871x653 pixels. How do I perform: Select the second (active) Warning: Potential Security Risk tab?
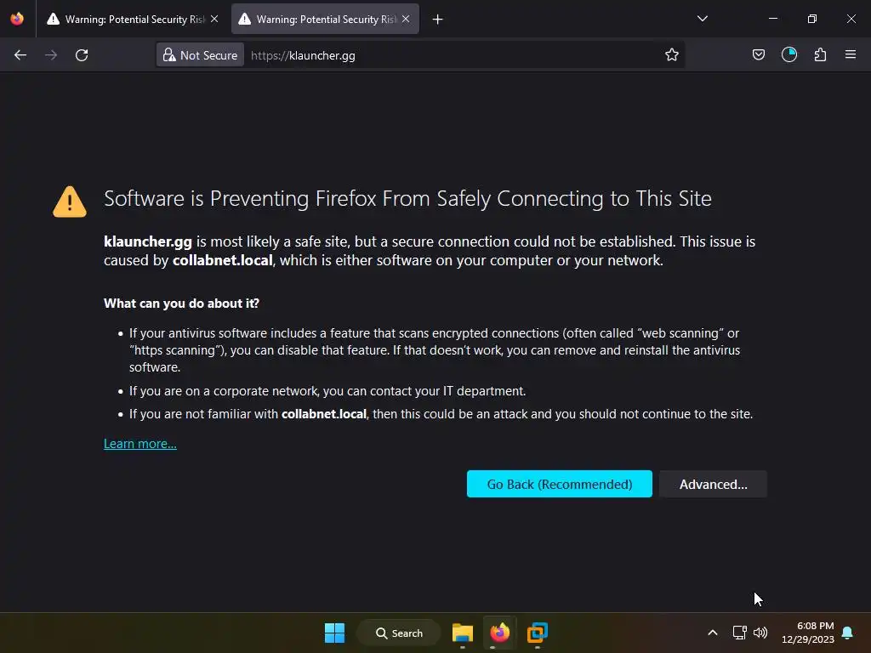(325, 19)
